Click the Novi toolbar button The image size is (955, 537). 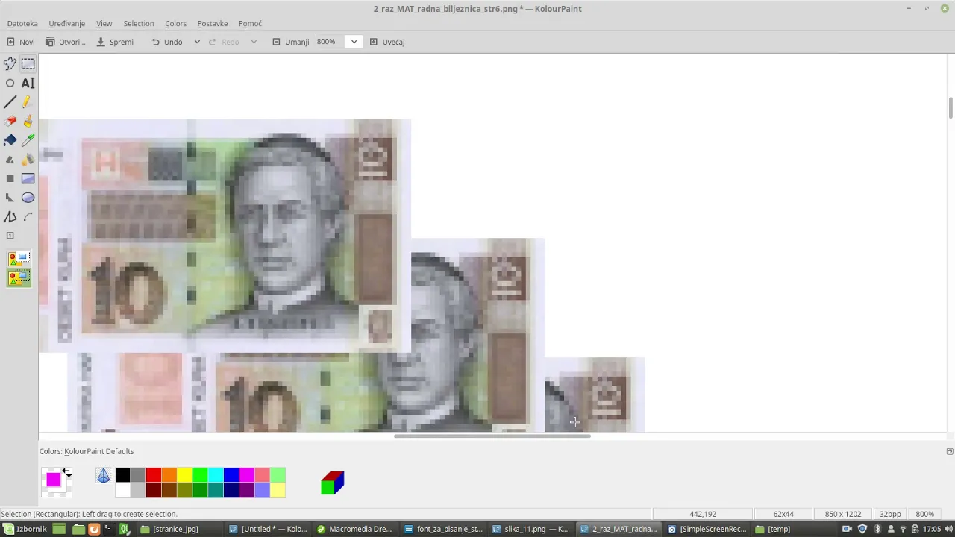(21, 42)
